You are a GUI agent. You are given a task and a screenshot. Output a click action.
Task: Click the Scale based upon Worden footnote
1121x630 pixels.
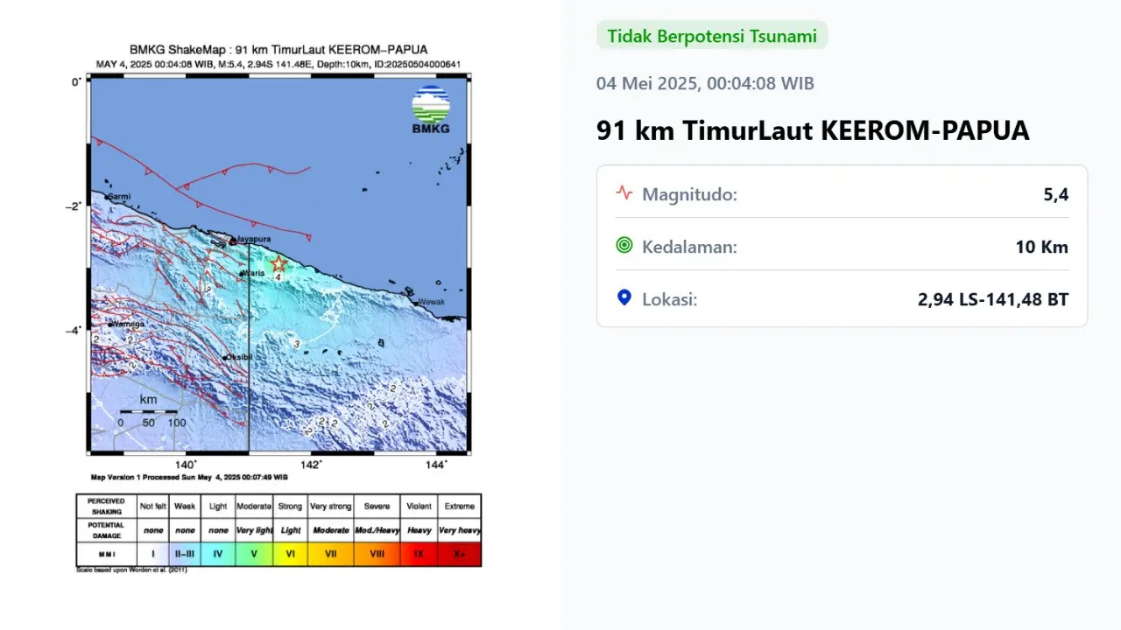(x=132, y=570)
